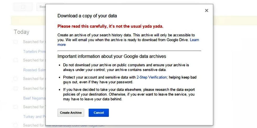Screen dimensions: 257x128
Task: Tick checkbox of search directly above Roasted Salm
Action: pyautogui.click(x=15, y=60)
